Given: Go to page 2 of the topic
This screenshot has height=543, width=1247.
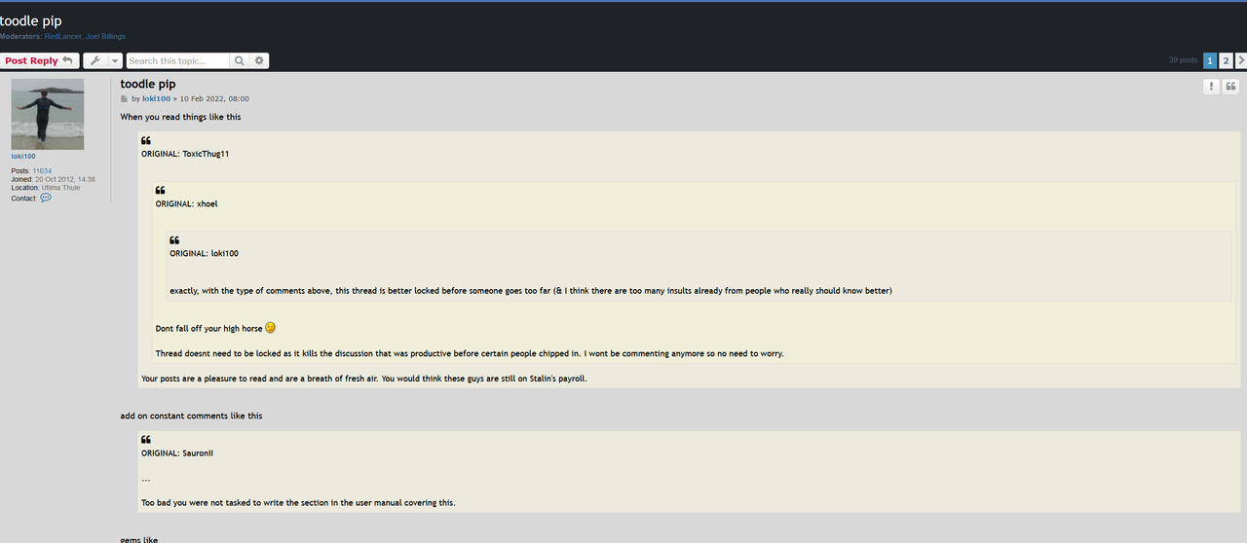Looking at the screenshot, I should pos(1227,60).
